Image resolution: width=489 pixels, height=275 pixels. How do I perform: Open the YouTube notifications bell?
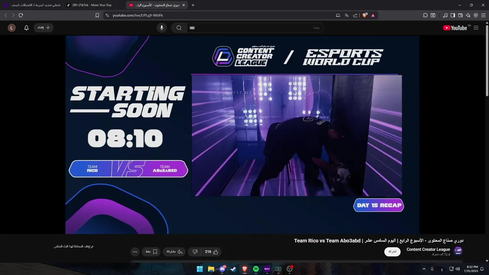coord(26,27)
